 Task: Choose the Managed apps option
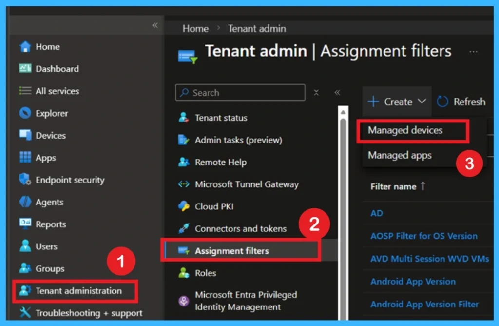[x=400, y=155]
